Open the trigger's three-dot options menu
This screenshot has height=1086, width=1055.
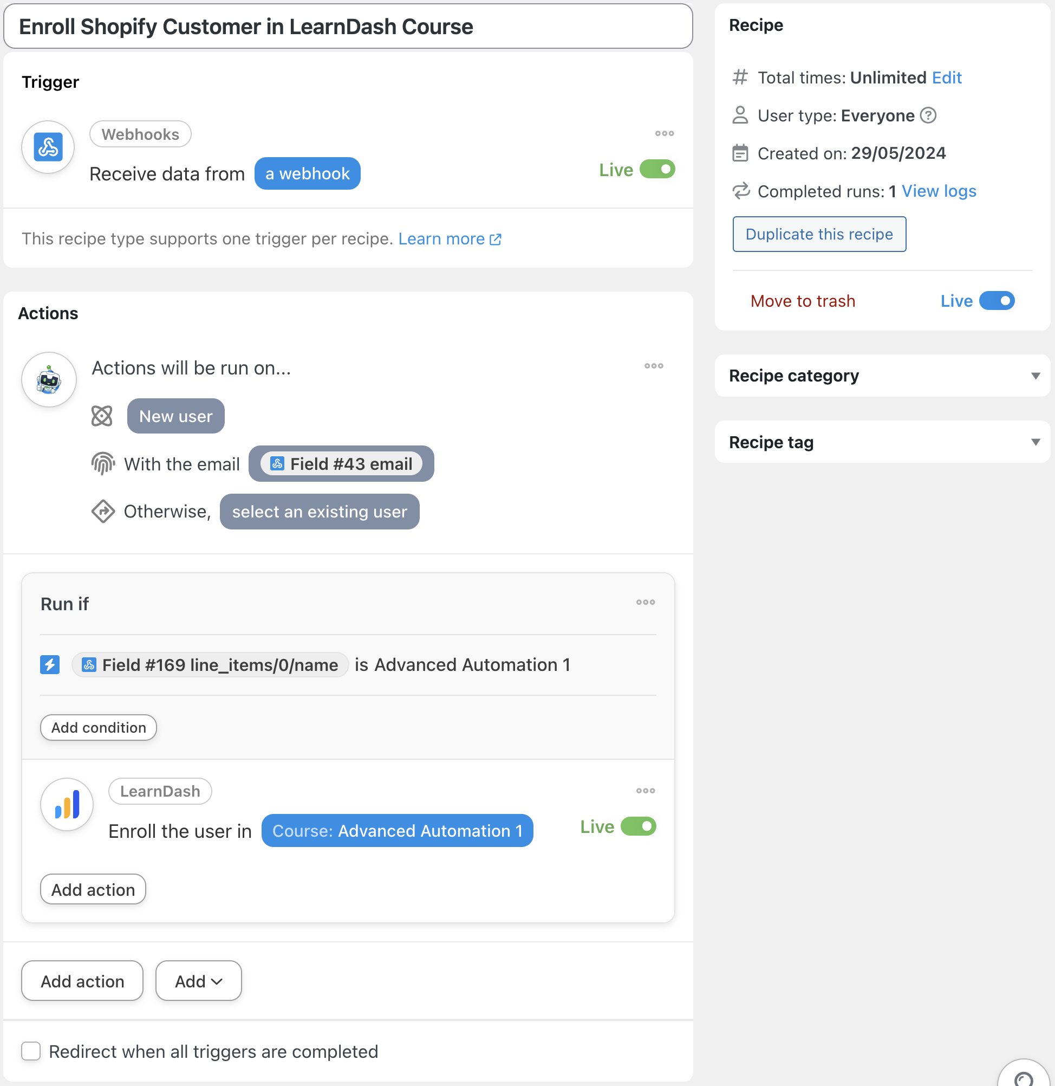(664, 134)
